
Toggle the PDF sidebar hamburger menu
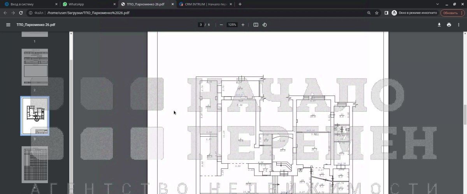point(8,24)
